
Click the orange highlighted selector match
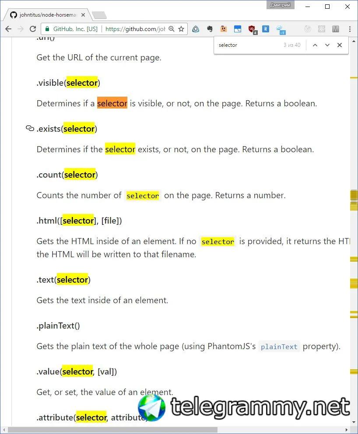click(112, 103)
